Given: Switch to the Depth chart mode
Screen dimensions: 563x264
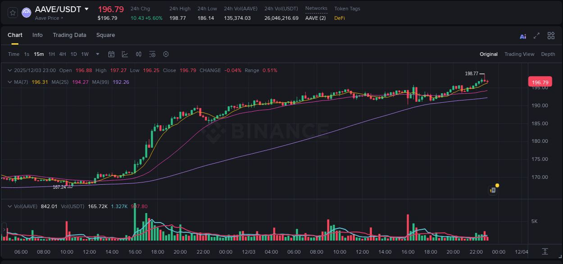Looking at the screenshot, I should click(548, 54).
